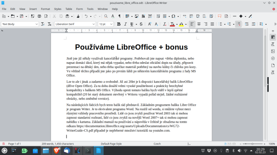Open the Styles menu
Viewport: 277px width, 155px height.
(57, 9)
